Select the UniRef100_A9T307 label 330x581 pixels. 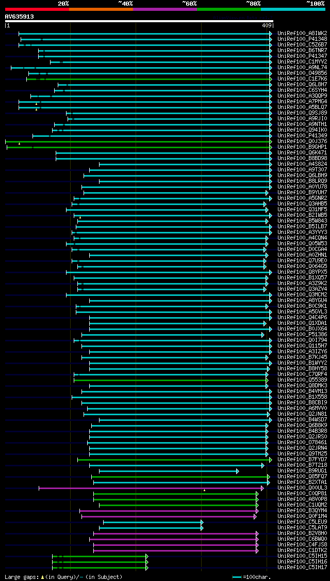(x=302, y=170)
